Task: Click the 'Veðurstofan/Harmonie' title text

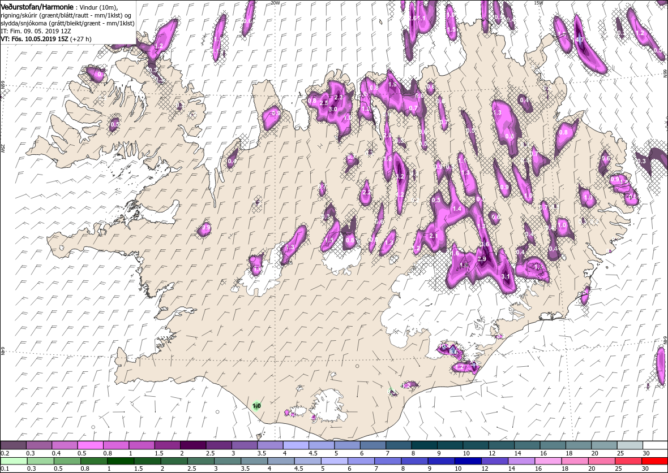Action: click(x=37, y=7)
